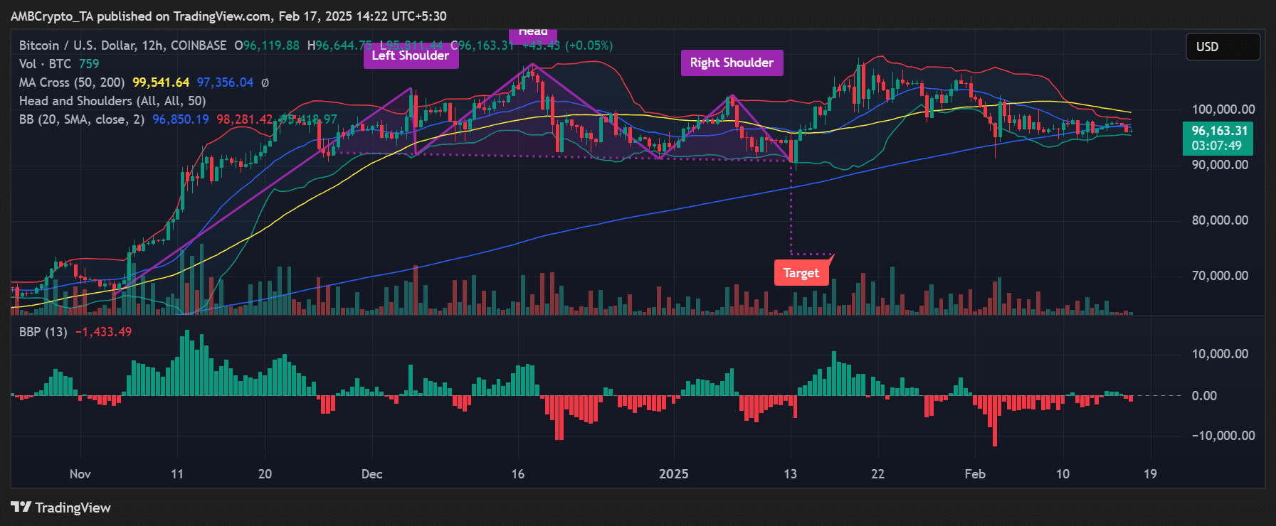Select the Left Shoulder label
The width and height of the screenshot is (1276, 526).
(411, 55)
